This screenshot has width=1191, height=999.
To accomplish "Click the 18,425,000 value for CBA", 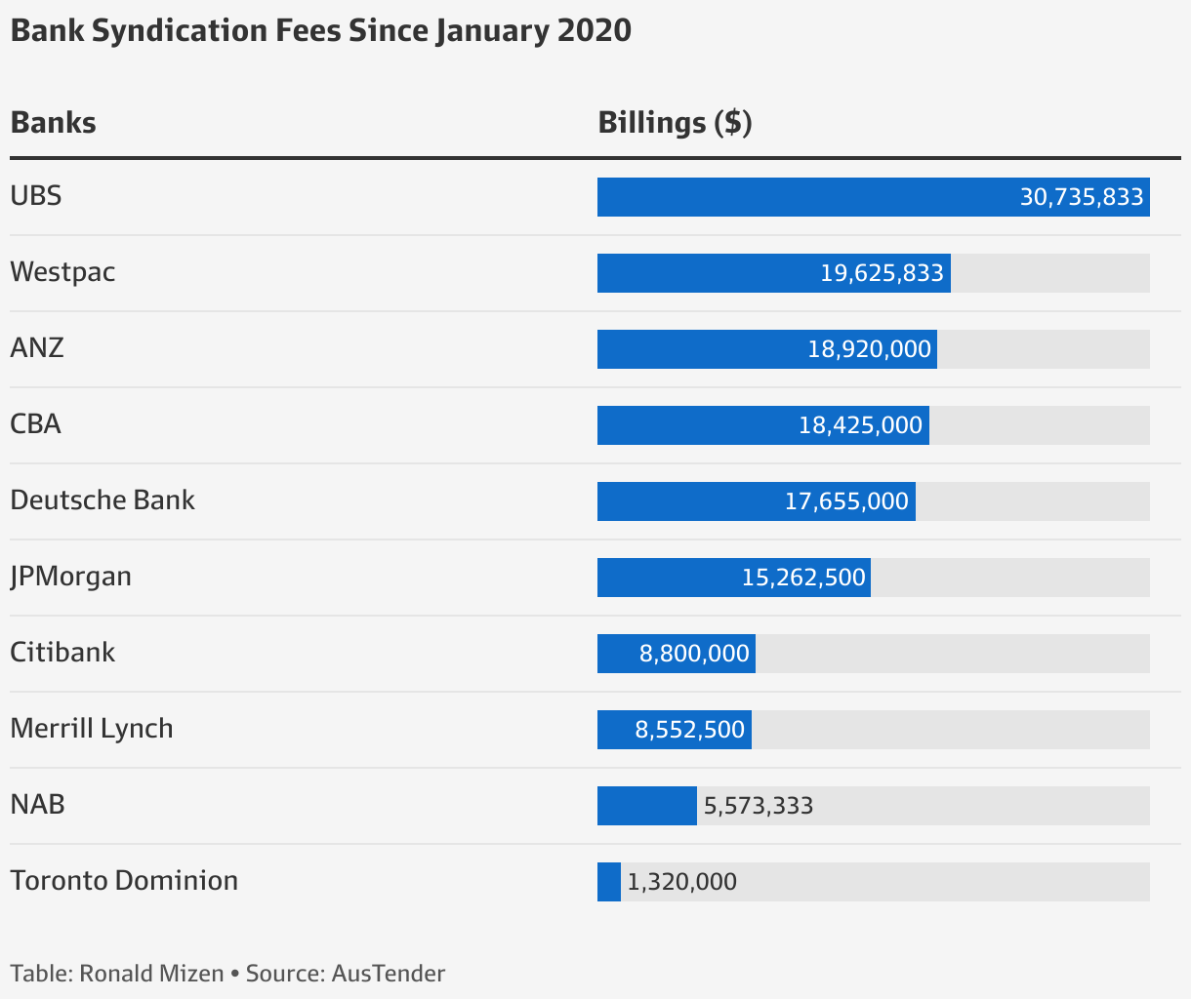I will 861,425.
